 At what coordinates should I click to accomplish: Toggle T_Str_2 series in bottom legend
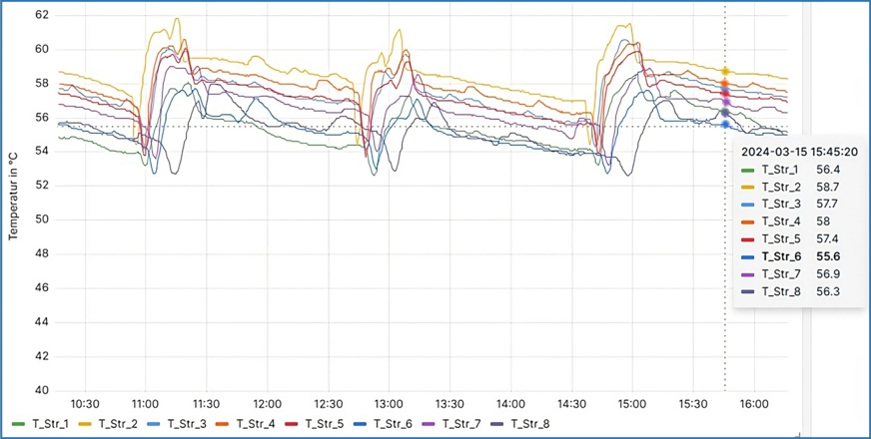click(118, 424)
